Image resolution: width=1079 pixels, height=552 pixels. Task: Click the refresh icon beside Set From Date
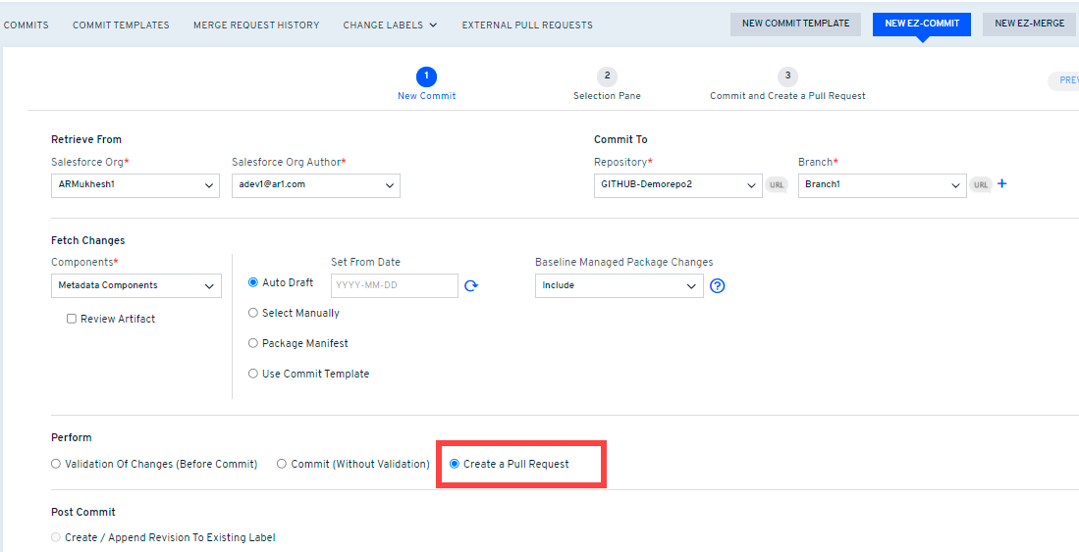pos(471,286)
